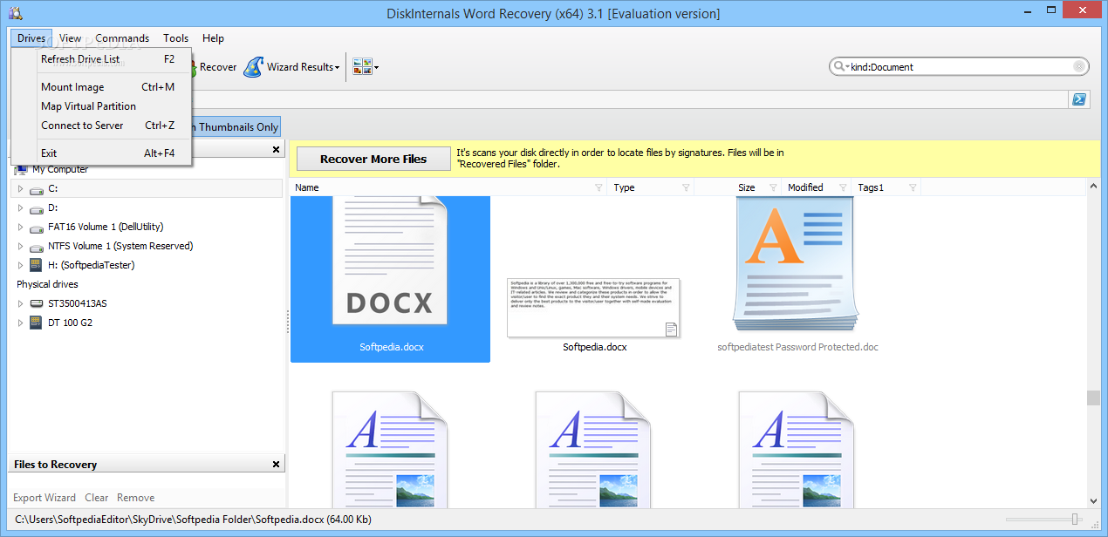Click the Wizard Results wizard-hat icon
This screenshot has height=537, width=1108.
click(x=253, y=67)
